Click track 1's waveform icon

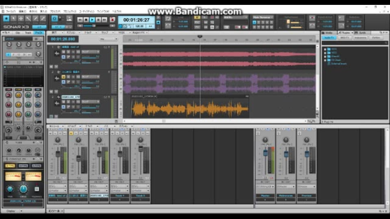(x=57, y=53)
